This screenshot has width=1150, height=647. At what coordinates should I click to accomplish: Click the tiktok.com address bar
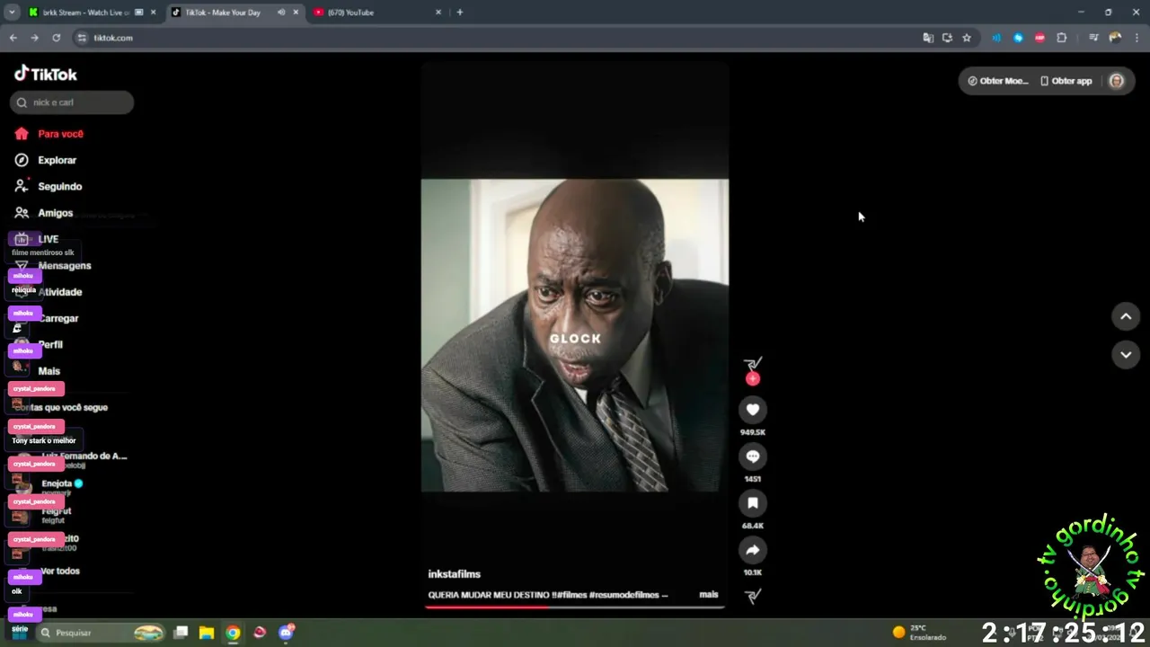pos(503,38)
